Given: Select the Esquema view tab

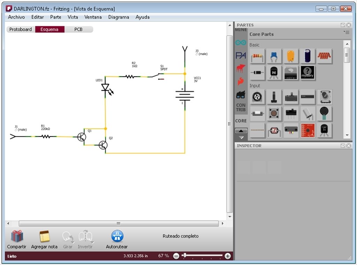Looking at the screenshot, I should pos(50,29).
